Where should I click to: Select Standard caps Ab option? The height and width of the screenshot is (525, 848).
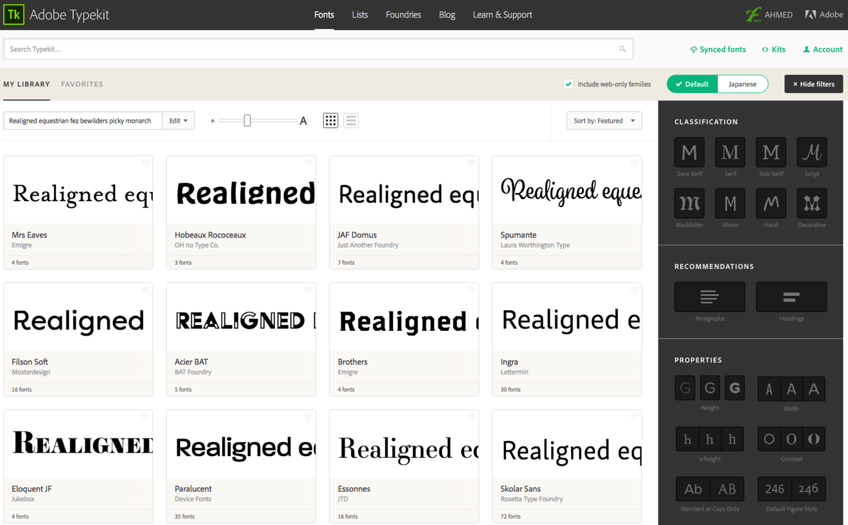click(x=693, y=489)
